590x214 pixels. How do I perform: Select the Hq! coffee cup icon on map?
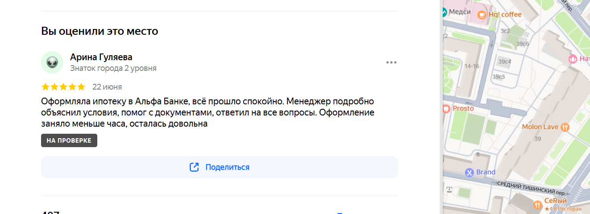coord(482,15)
